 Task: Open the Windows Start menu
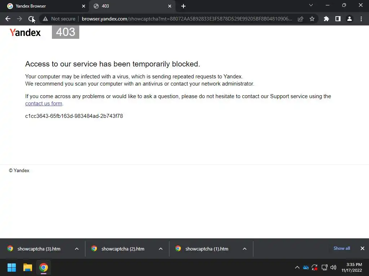click(x=12, y=267)
